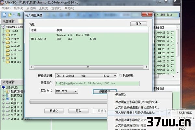Click the 映像文件 path field

97,83
